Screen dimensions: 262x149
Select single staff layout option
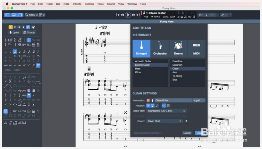[x=164, y=105]
